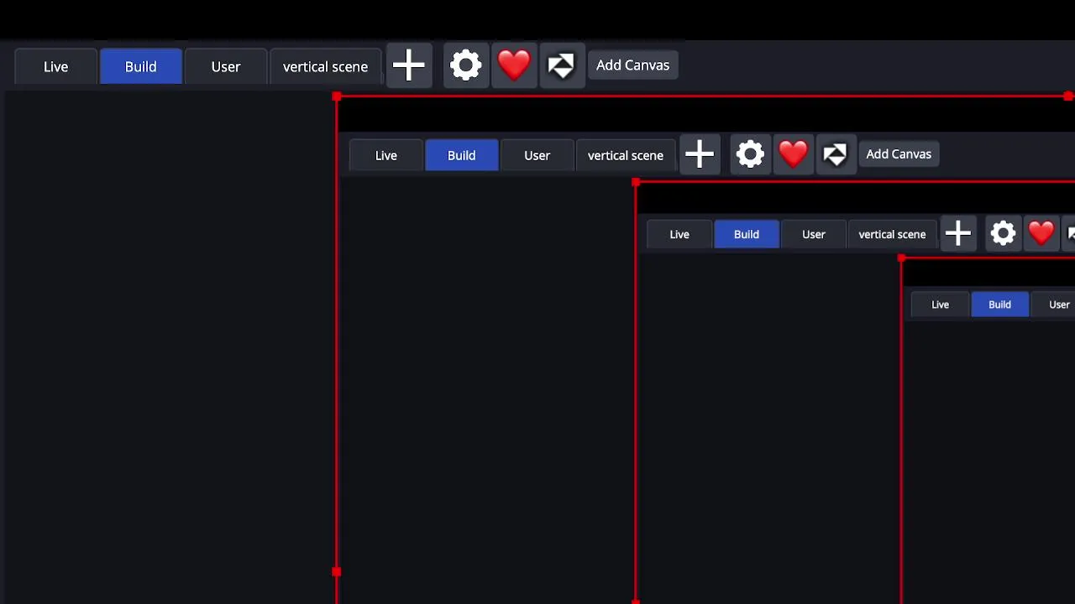Click the arrow swap icon in largest nested preview
This screenshot has width=1075, height=604.
pyautogui.click(x=835, y=154)
